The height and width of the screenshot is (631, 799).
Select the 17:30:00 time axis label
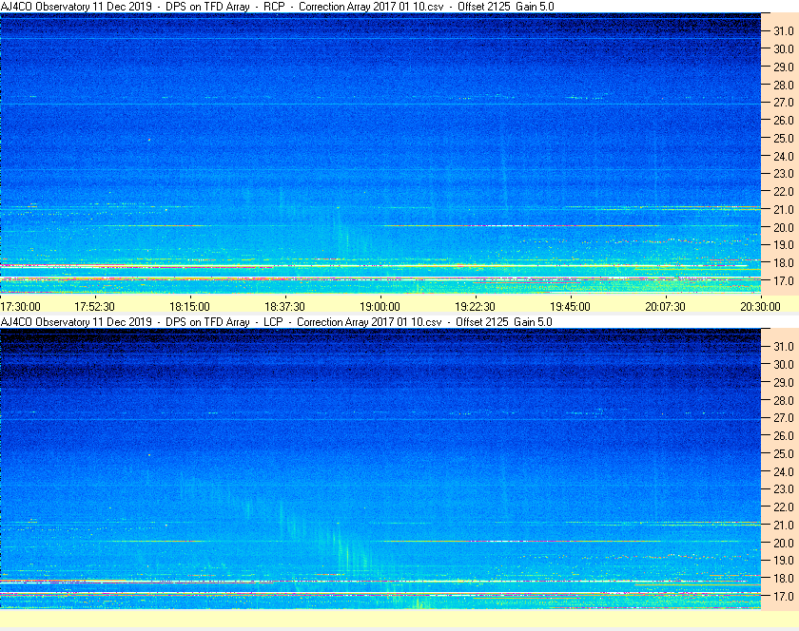[x=20, y=307]
